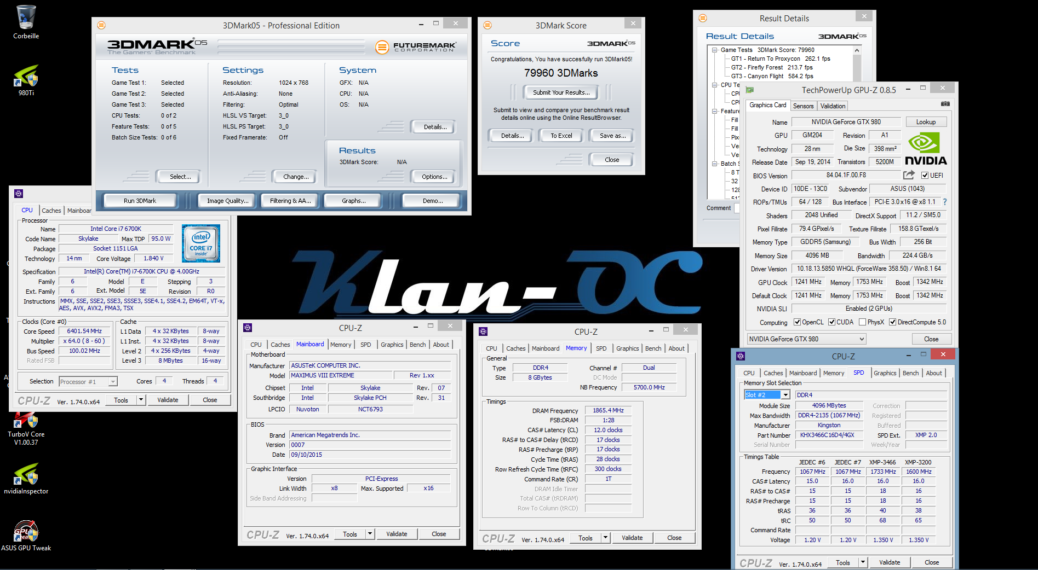Viewport: 1038px width, 570px height.
Task: Open Tools dropdown arrow in CPU-Z SPD window
Action: click(863, 562)
